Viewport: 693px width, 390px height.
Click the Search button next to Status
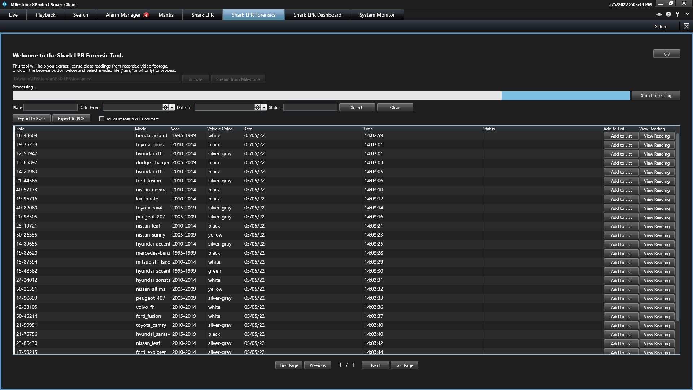[357, 107]
